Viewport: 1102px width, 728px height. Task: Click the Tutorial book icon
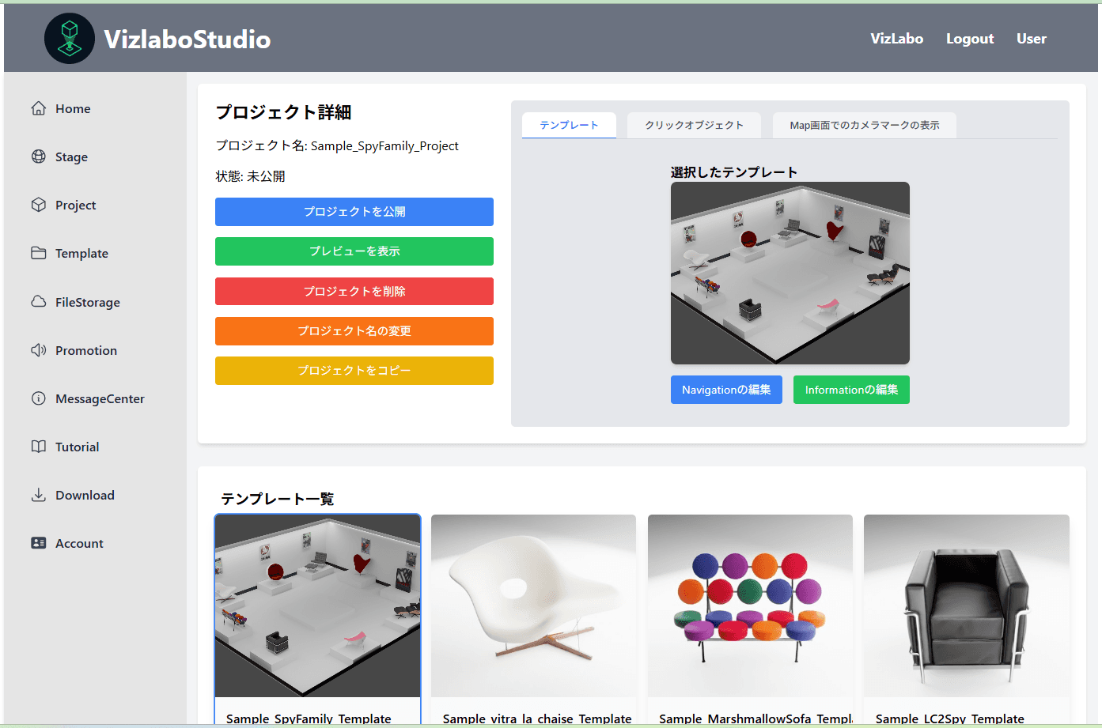tap(38, 447)
